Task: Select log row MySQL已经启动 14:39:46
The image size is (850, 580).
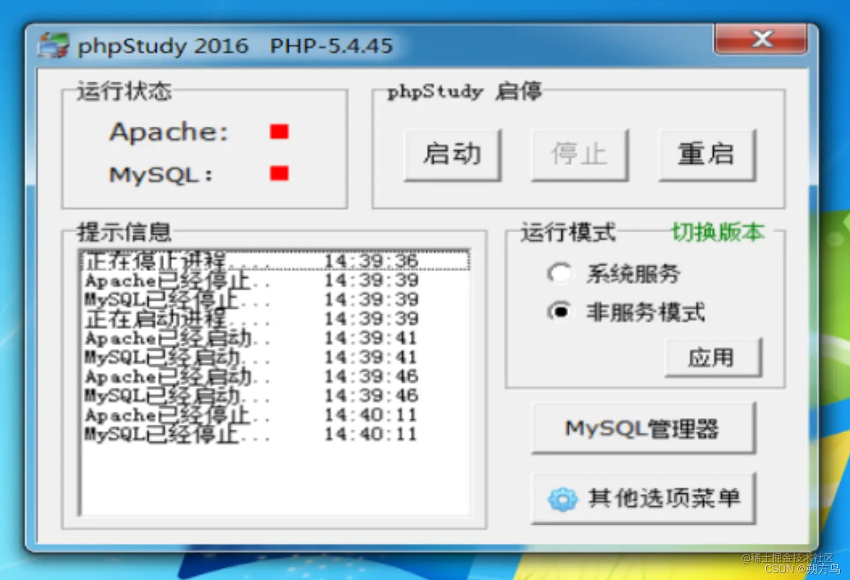Action: tap(275, 395)
